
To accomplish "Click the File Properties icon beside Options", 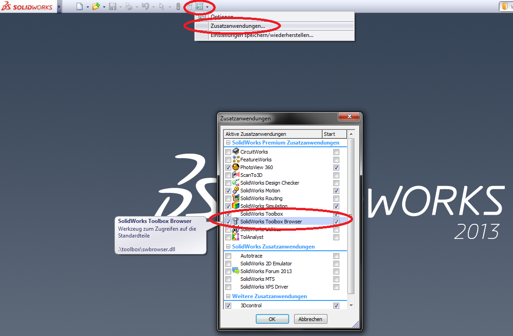I will tap(189, 6).
